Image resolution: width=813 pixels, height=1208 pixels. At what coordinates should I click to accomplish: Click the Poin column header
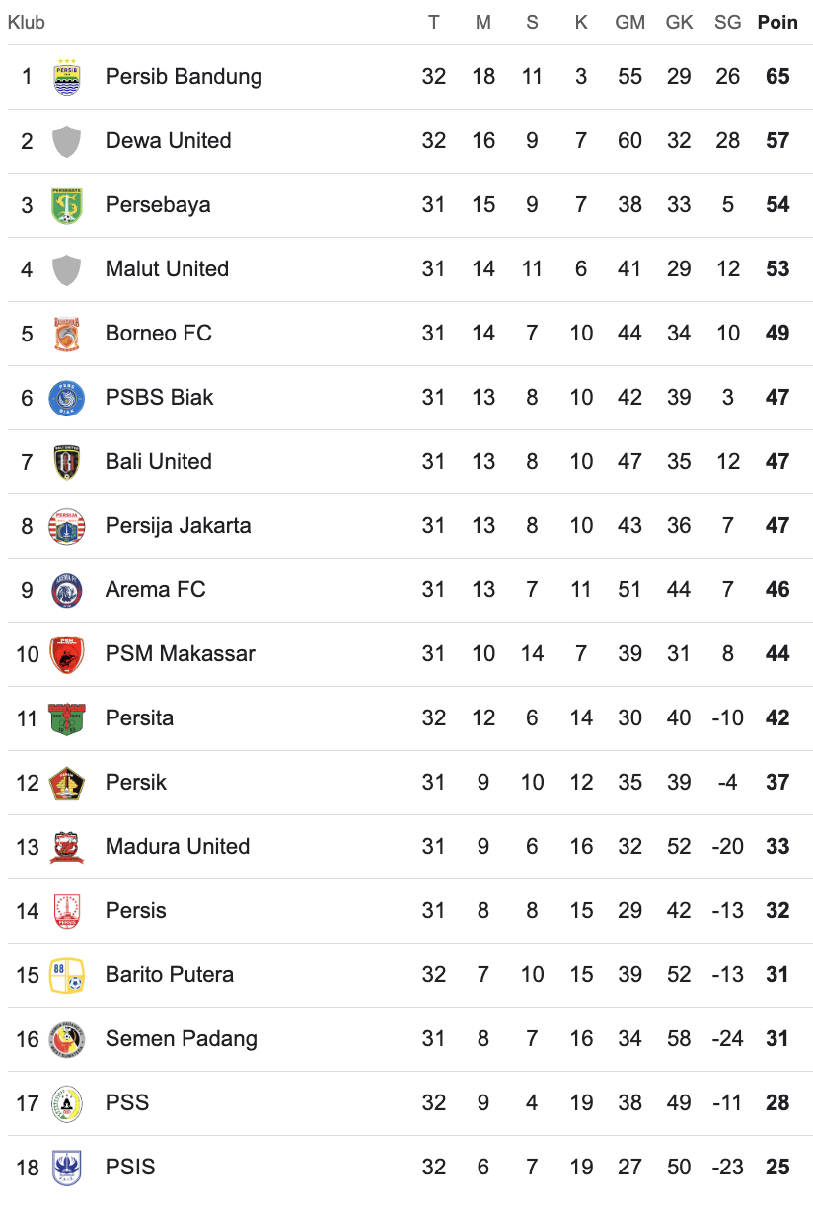777,22
